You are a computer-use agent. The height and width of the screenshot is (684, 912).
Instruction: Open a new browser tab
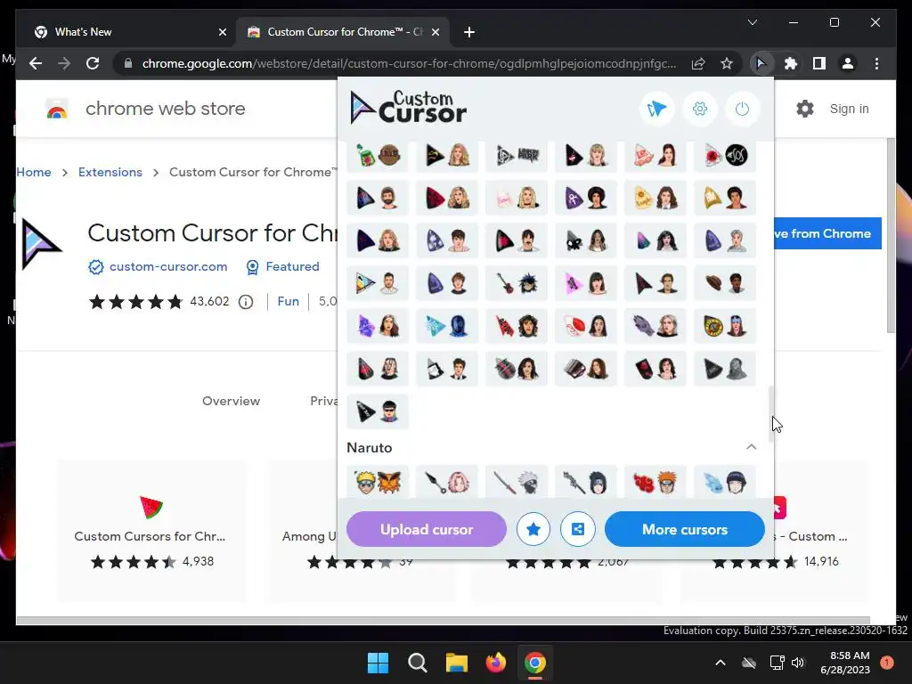tap(469, 32)
